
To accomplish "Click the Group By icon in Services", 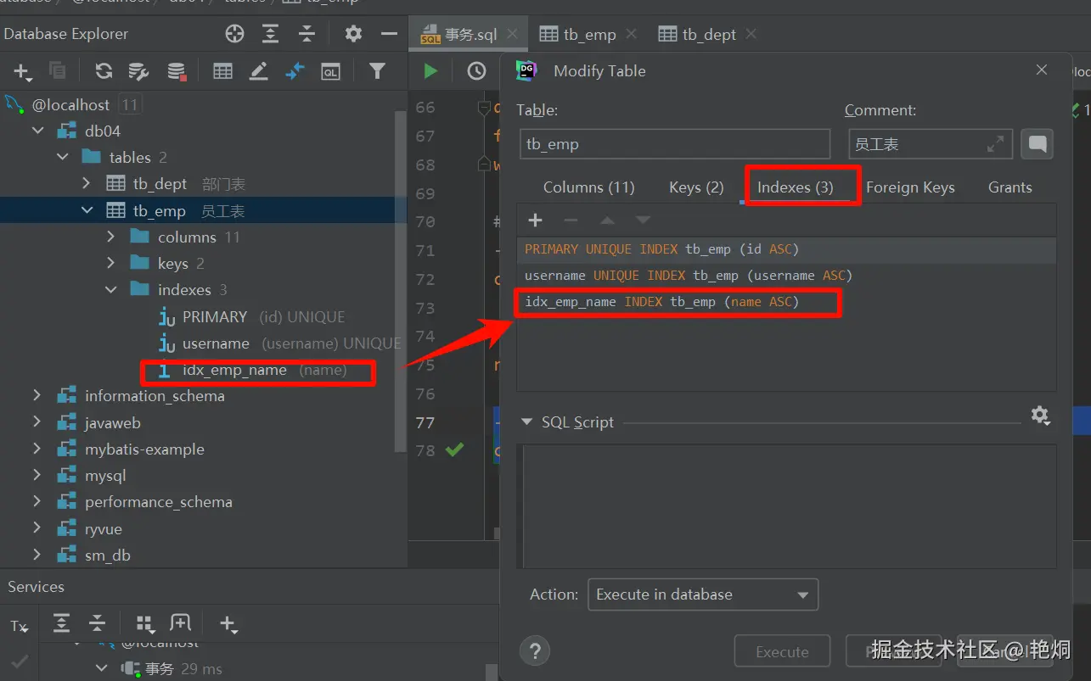I will click(x=145, y=625).
